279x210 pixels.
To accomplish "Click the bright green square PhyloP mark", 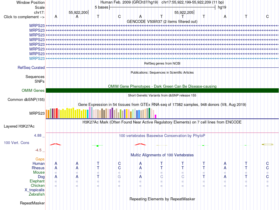I will (98, 146).
